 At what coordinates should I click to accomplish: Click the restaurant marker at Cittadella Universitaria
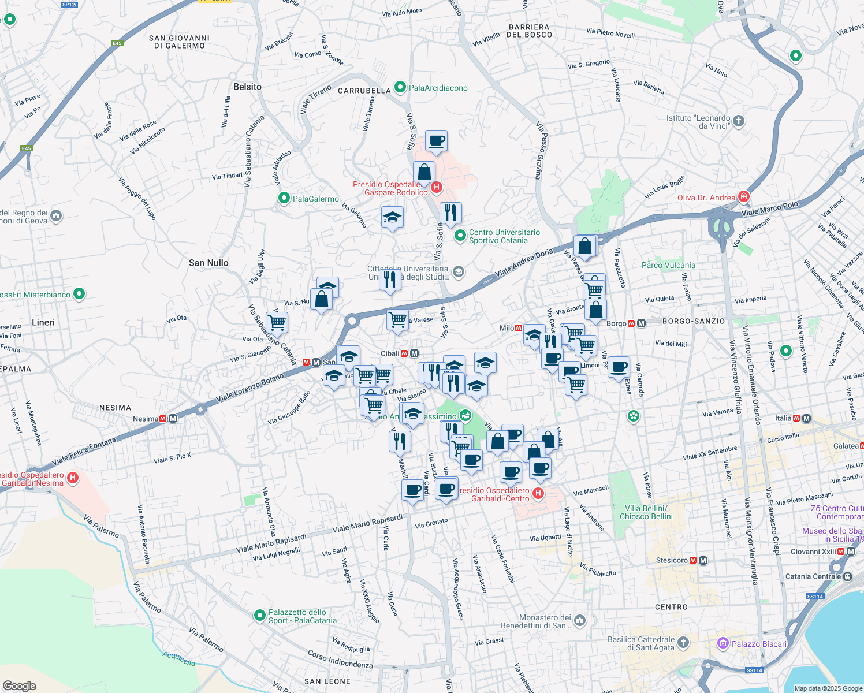tap(390, 280)
